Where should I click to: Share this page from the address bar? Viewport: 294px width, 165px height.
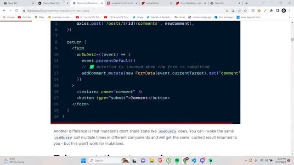(x=239, y=11)
